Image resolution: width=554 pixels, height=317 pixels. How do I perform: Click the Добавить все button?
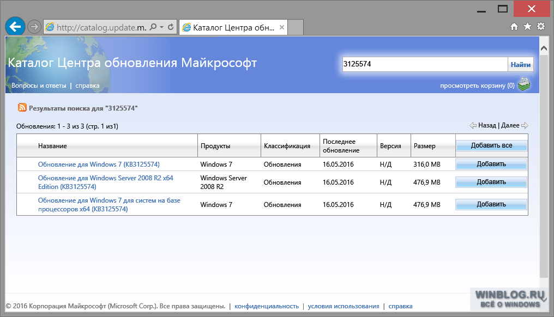click(491, 145)
